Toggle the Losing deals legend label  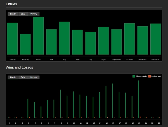156,76
